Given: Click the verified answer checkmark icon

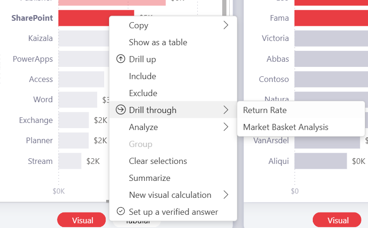Looking at the screenshot, I should tap(121, 212).
